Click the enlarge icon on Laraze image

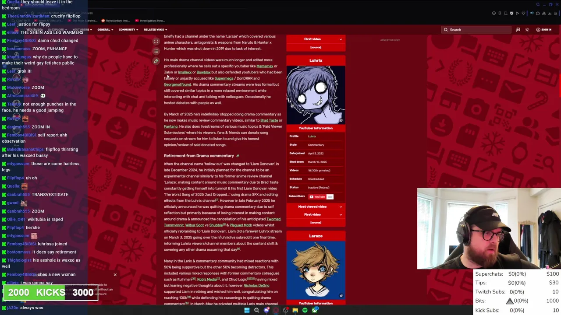point(341,296)
